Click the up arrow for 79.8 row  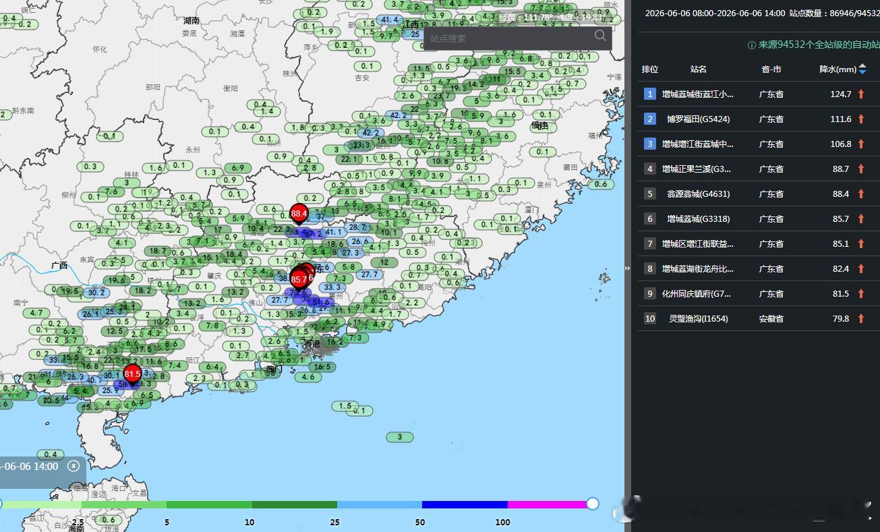click(861, 319)
